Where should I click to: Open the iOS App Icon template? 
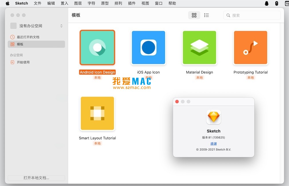pos(148,48)
